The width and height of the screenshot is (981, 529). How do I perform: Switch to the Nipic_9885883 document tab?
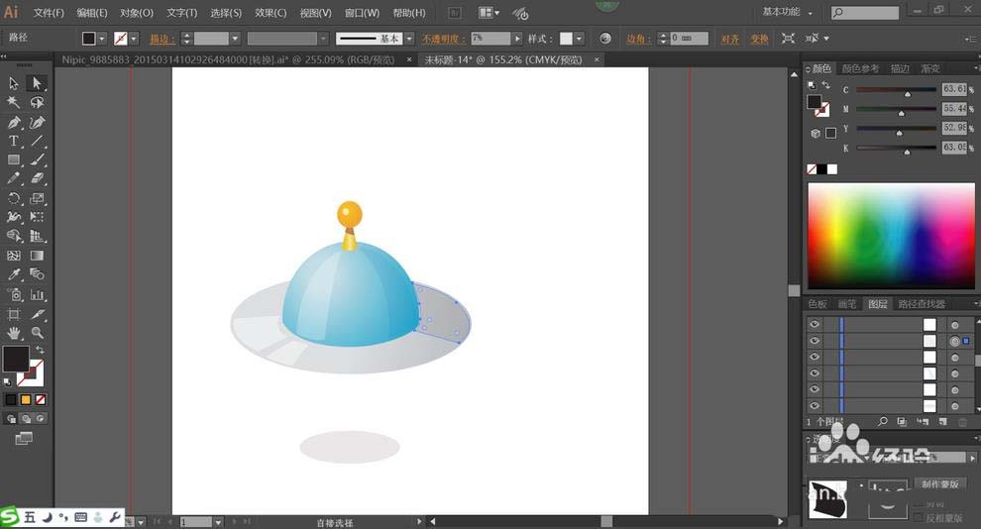tap(228, 60)
